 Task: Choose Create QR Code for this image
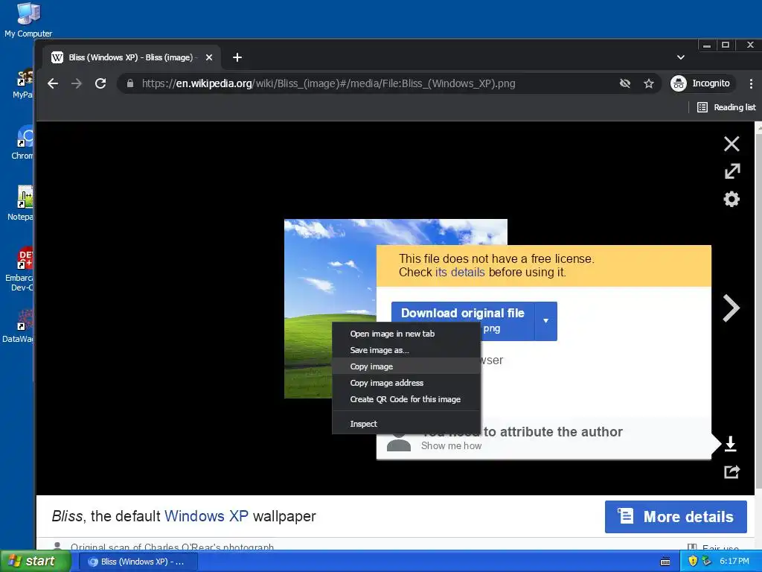click(406, 399)
